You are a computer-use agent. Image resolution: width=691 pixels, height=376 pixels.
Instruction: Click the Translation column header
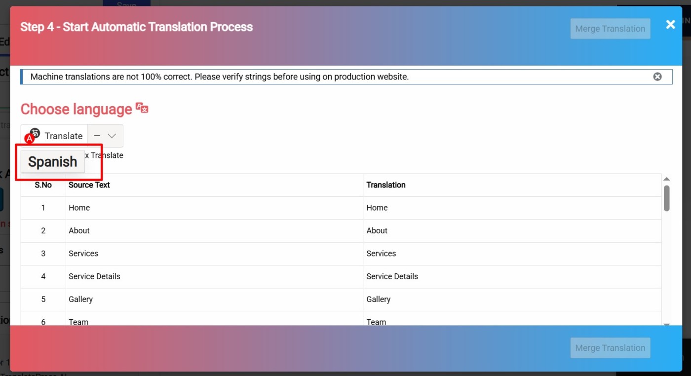(385, 185)
